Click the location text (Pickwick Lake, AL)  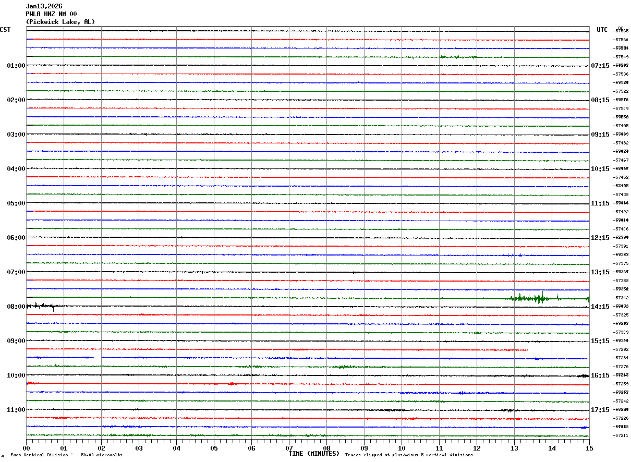click(60, 22)
